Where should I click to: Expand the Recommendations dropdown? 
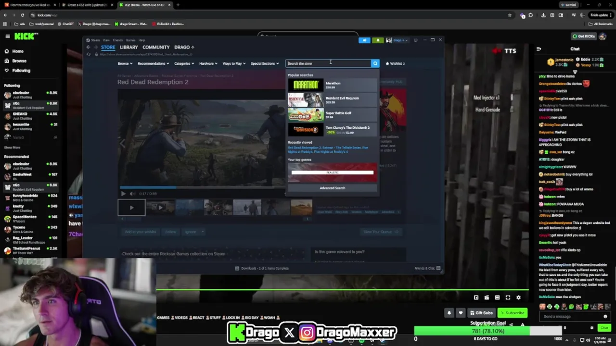click(153, 63)
